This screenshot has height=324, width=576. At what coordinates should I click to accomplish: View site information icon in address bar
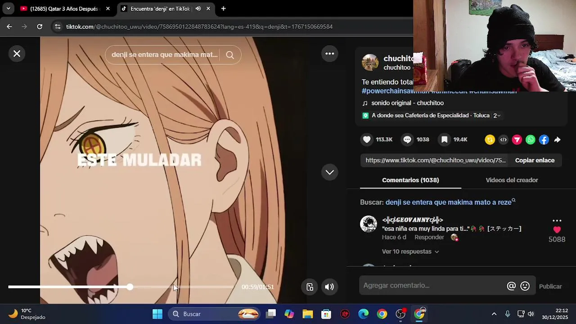(57, 27)
